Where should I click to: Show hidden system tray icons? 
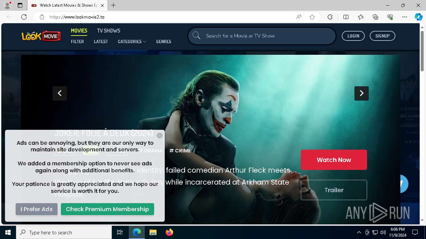point(359,232)
